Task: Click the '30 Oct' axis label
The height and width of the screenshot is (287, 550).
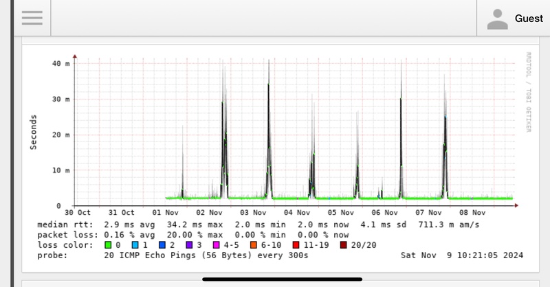Action: pos(78,213)
